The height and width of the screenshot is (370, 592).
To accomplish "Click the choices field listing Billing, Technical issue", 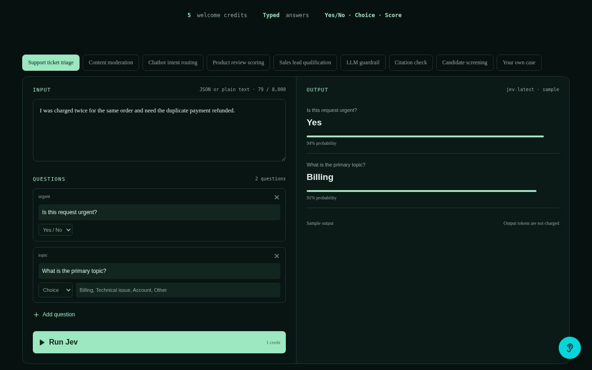I will 178,290.
